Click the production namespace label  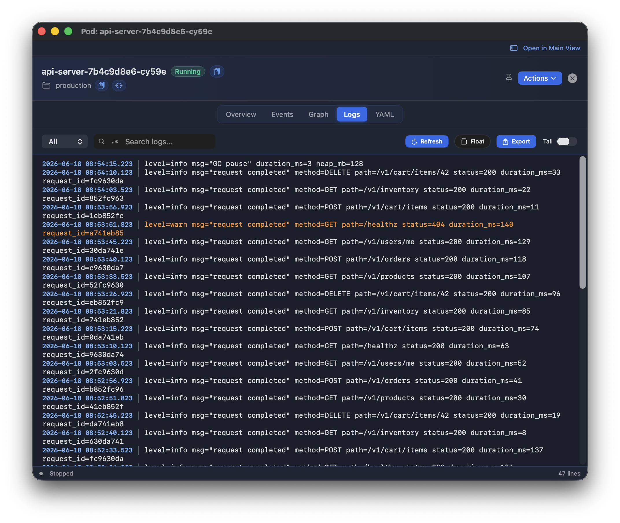click(73, 86)
